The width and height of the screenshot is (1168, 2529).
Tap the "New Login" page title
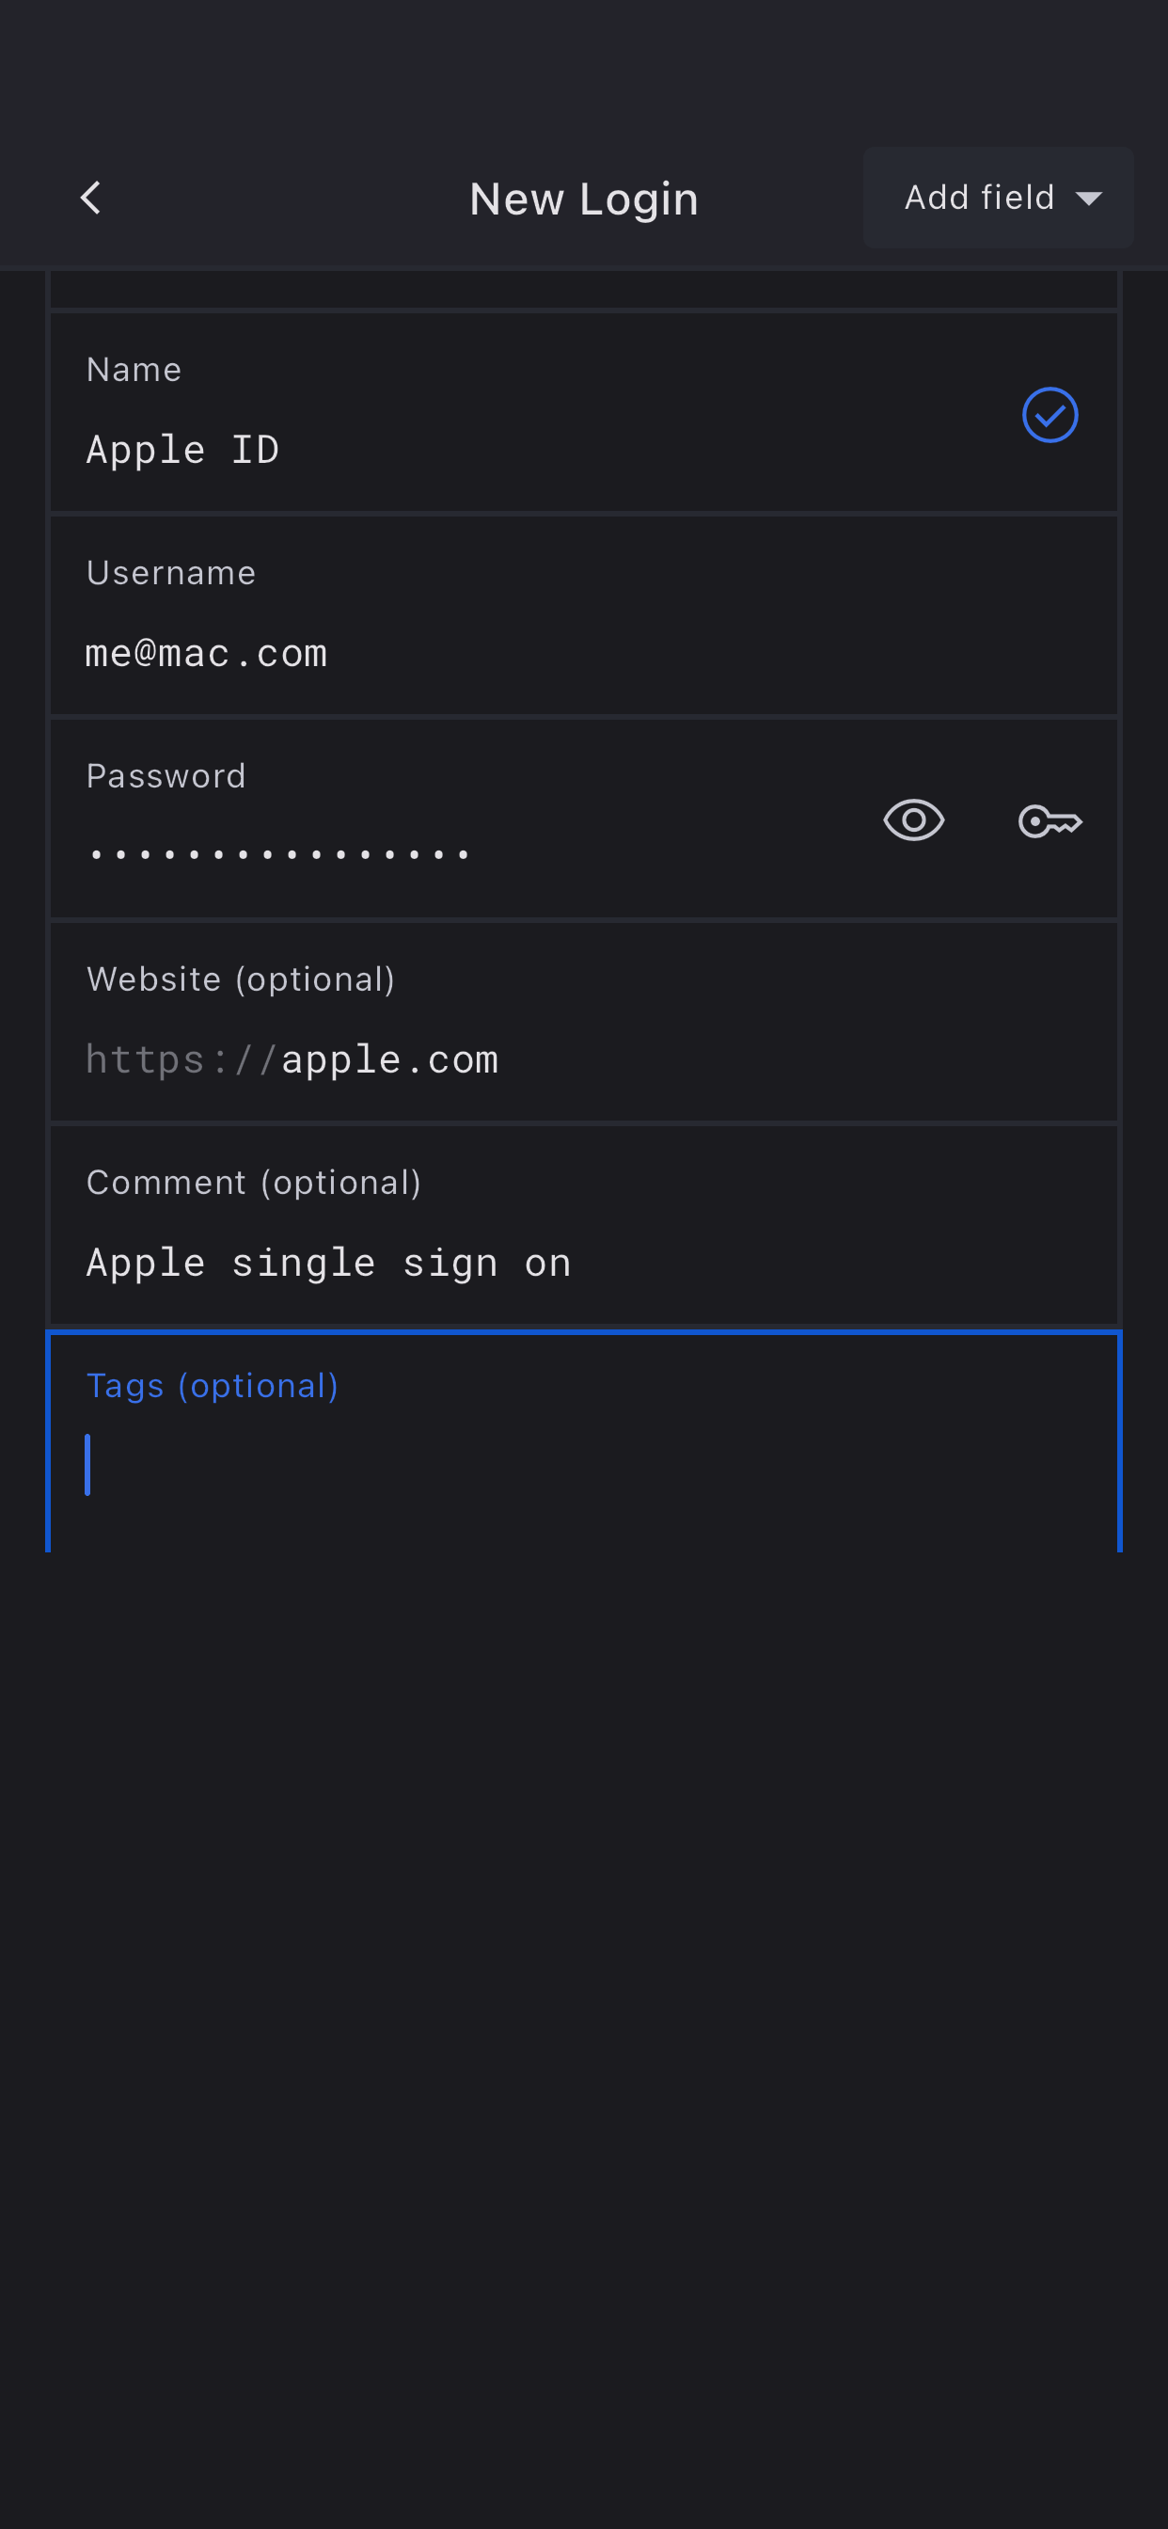(x=584, y=199)
